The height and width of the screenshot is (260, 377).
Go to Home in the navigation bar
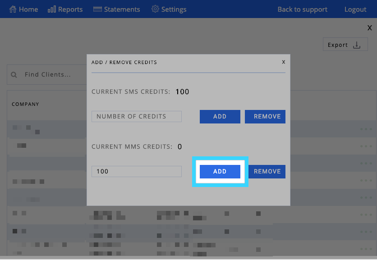point(23,9)
